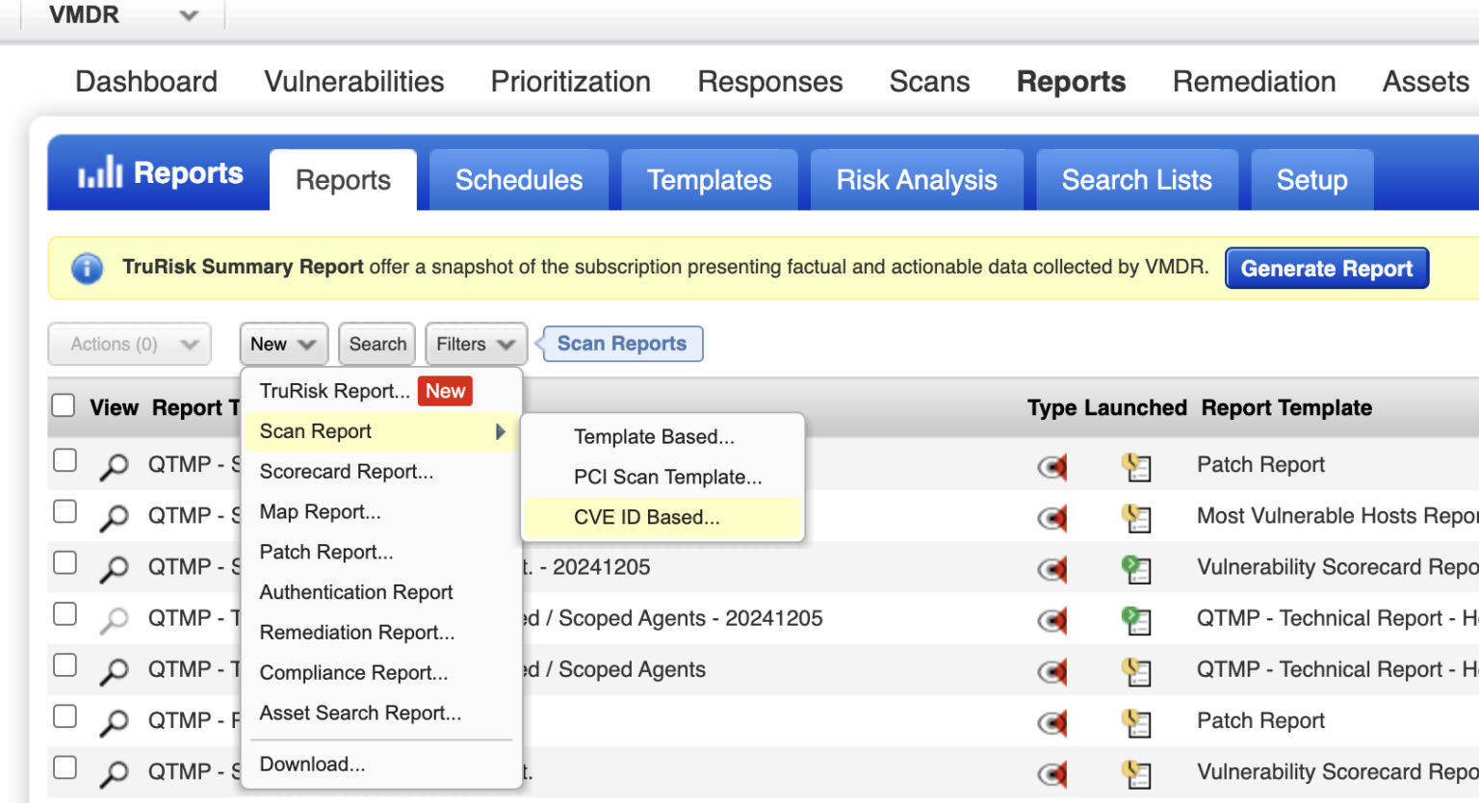Click type icon in Scoped Agents - 20241205 row

click(x=1052, y=621)
